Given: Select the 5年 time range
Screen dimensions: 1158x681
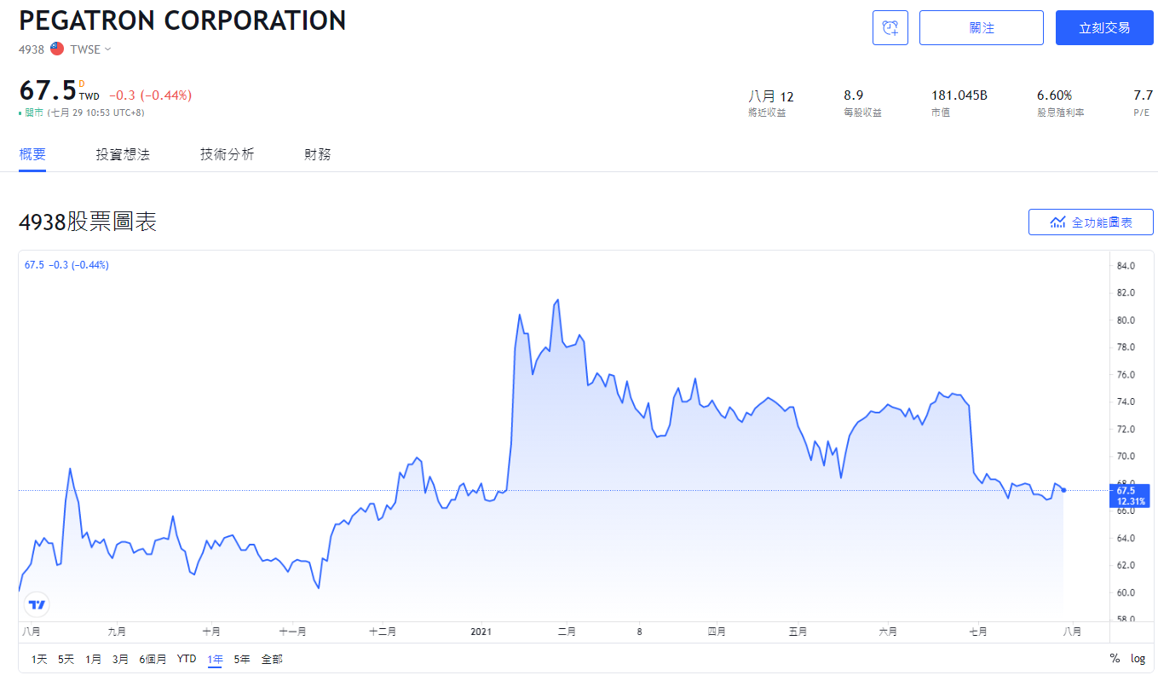Looking at the screenshot, I should pos(242,659).
